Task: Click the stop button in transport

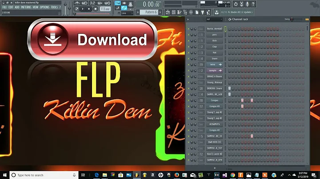Action: tap(89, 9)
